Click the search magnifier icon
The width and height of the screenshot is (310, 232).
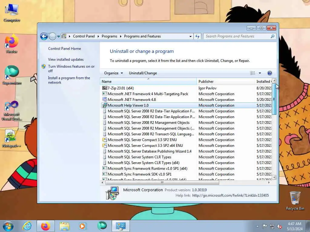272,36
